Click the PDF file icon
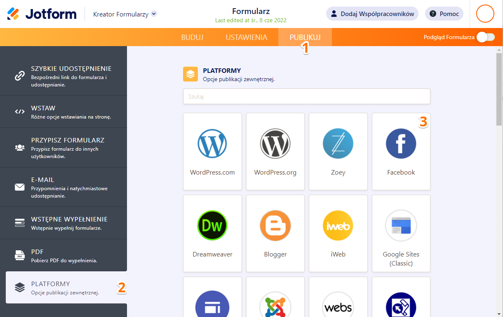The image size is (503, 317). (x=20, y=255)
